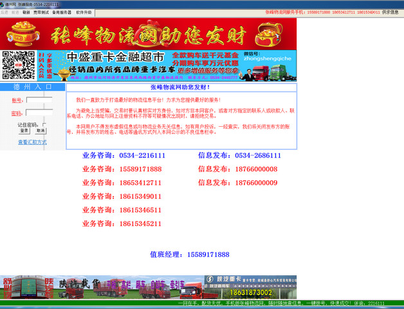Select the 备用服务器 menu item
404x309 pixels.
click(x=62, y=12)
